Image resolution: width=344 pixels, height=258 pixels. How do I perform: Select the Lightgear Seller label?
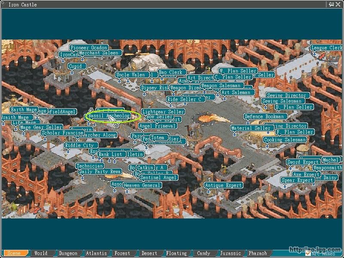tap(163, 112)
